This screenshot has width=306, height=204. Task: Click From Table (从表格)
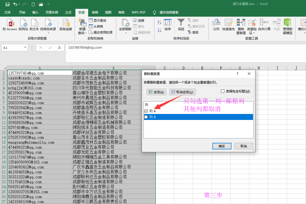[x=96, y=26]
